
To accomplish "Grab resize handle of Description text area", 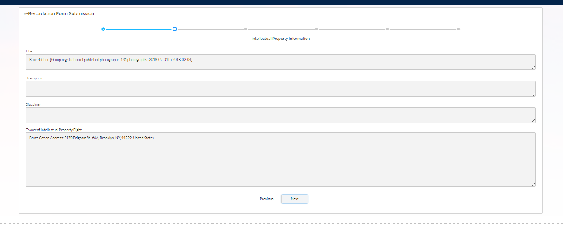I will (533, 94).
